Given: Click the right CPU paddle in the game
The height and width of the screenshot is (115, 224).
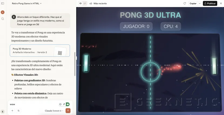Looking at the screenshot, I should tap(214, 66).
